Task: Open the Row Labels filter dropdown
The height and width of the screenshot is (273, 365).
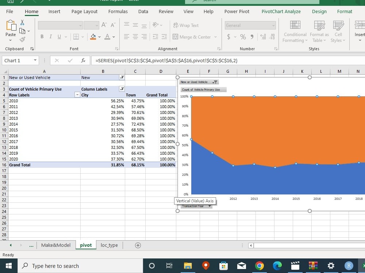Action: pos(78,95)
